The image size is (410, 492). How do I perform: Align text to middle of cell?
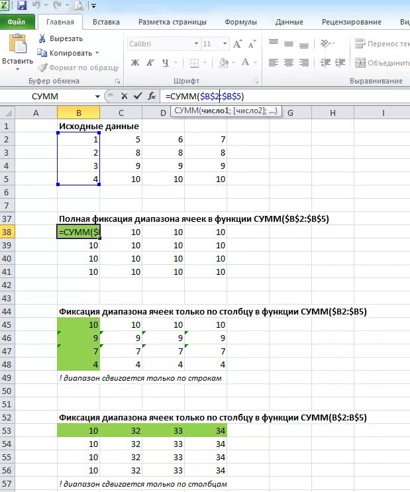pos(289,44)
